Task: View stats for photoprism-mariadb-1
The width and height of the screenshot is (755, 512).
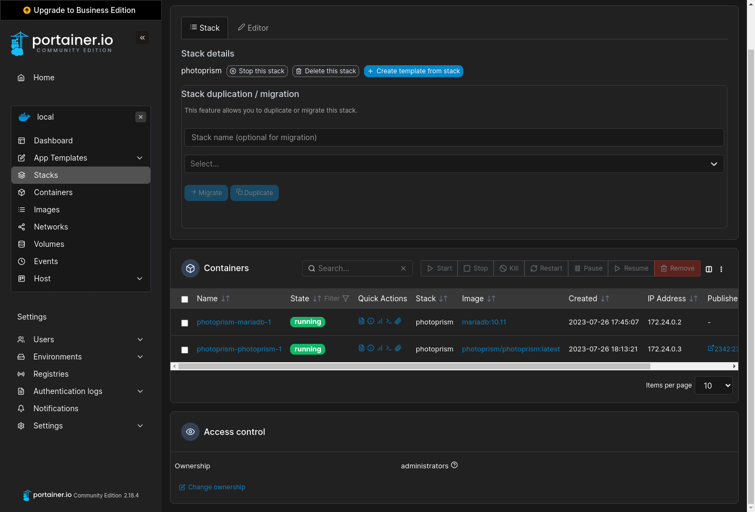Action: (379, 321)
